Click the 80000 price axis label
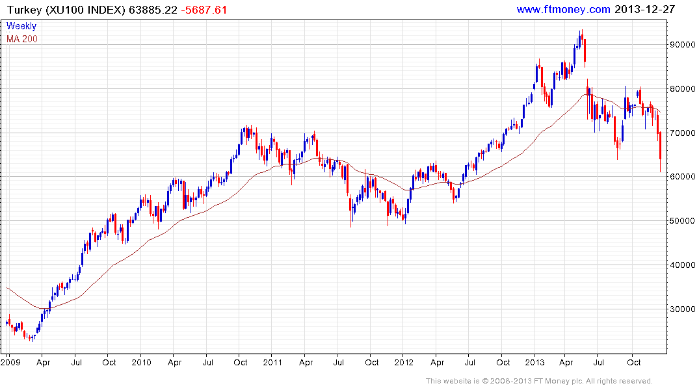The image size is (699, 390). [x=683, y=88]
